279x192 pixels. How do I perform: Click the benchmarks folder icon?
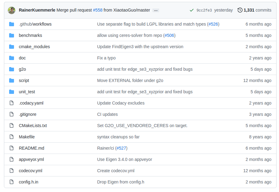point(12,35)
